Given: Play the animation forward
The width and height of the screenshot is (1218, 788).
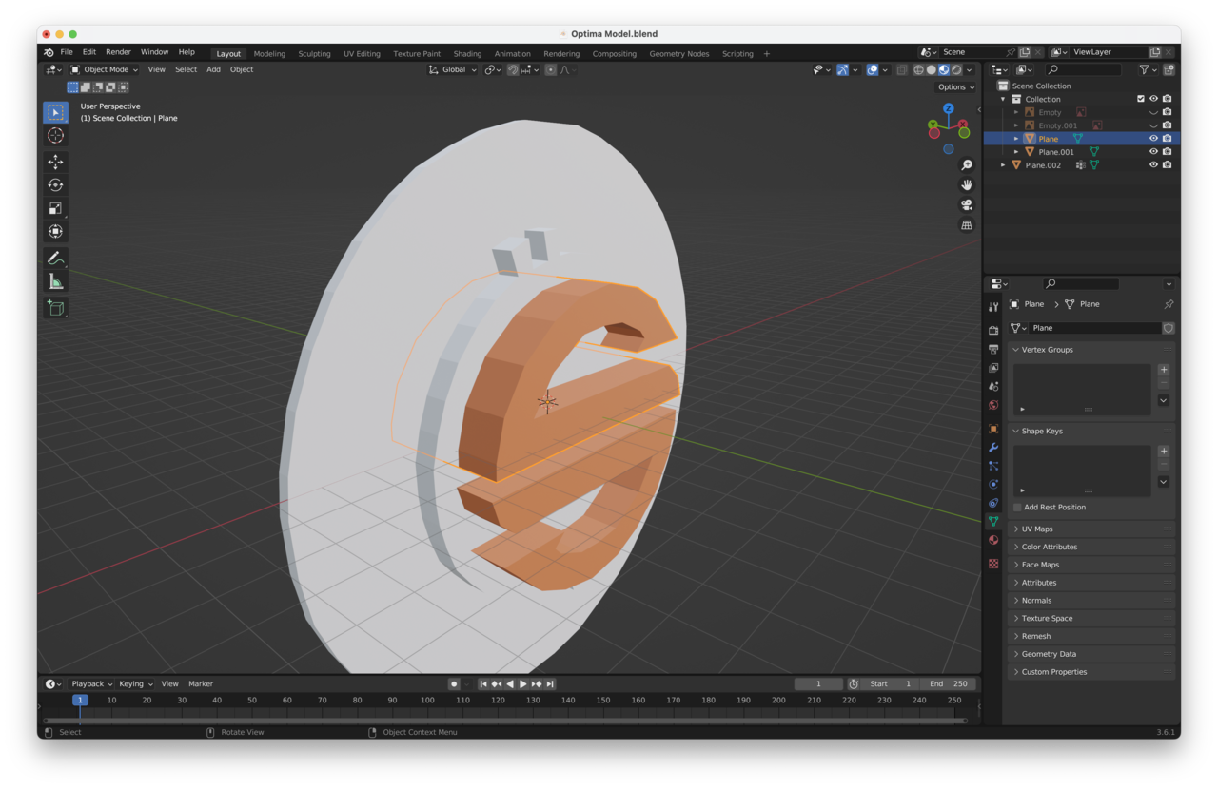Looking at the screenshot, I should pos(523,684).
